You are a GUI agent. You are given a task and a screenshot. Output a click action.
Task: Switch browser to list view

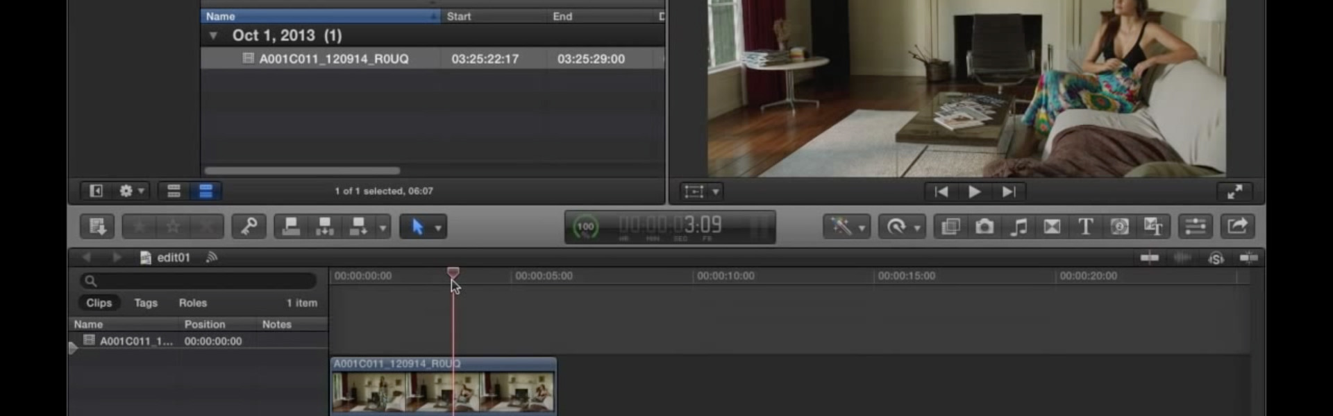(x=206, y=191)
